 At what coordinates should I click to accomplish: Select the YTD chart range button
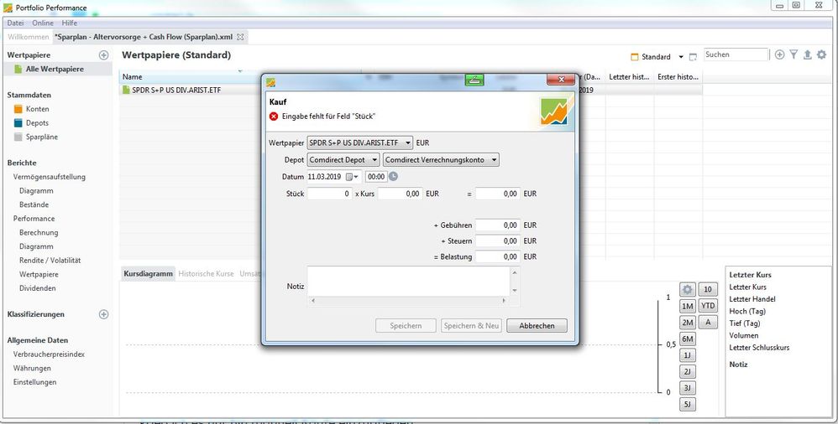point(709,307)
